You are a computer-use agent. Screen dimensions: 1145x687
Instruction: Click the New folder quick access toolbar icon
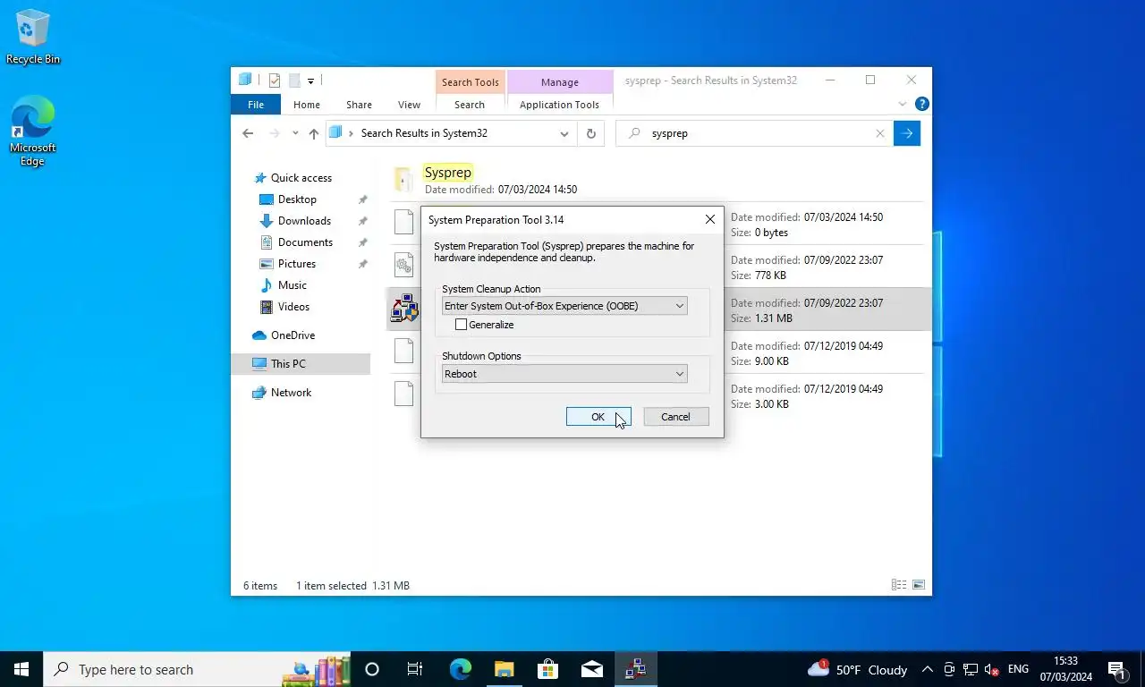(x=293, y=81)
